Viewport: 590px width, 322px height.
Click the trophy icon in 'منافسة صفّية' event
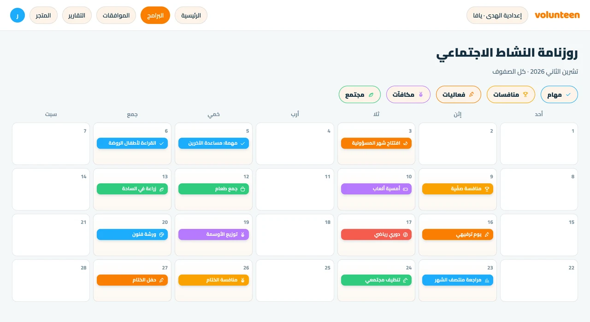point(487,189)
